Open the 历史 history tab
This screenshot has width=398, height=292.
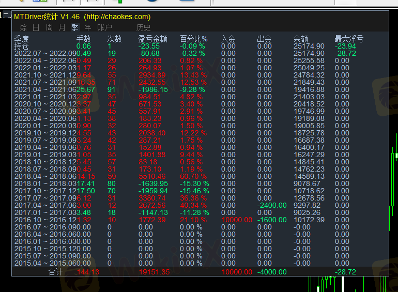click(144, 27)
